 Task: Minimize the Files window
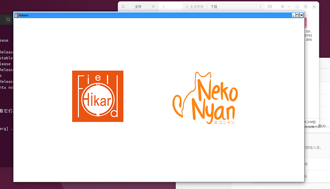pyautogui.click(x=297, y=7)
